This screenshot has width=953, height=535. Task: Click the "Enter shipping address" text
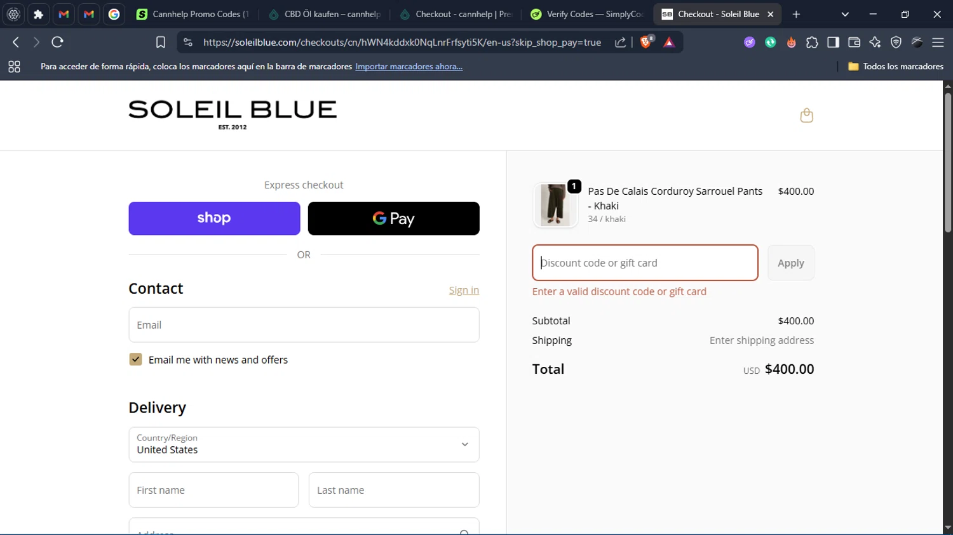(761, 340)
